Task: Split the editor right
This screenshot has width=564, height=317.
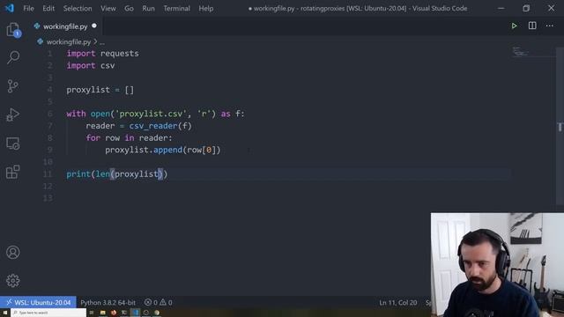Action: (x=532, y=26)
